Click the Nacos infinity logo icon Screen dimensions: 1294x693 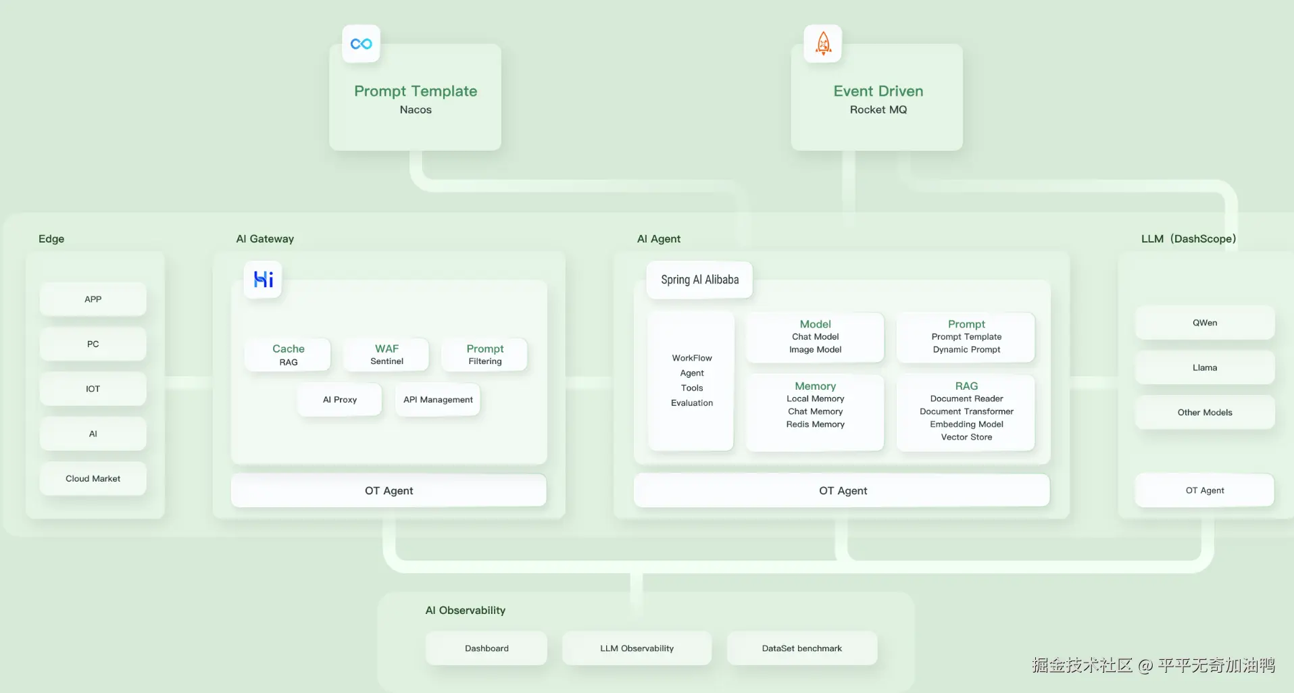pyautogui.click(x=361, y=44)
